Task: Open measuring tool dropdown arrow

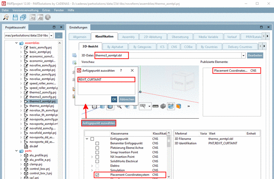Action: tap(149, 106)
